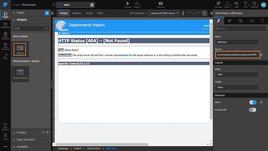Click the I18N translation icon
The height and width of the screenshot is (151, 268).
(x=236, y=3)
